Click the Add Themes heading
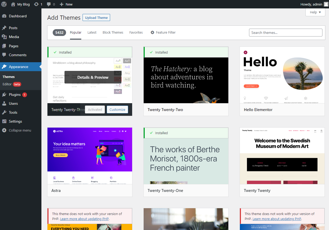This screenshot has height=230, width=329. click(64, 18)
